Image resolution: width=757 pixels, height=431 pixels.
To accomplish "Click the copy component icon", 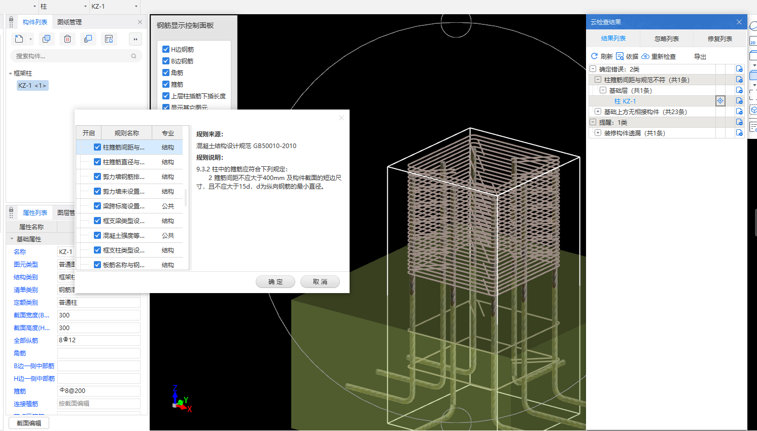I will point(47,39).
